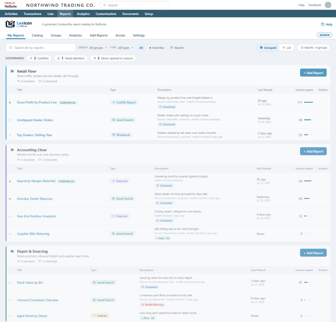Click the Accounting Close folder icon
Viewport: 336px width, 322px height.
point(12,150)
